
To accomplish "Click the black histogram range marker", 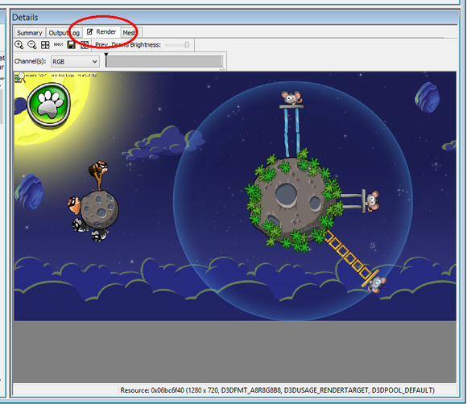I will pyautogui.click(x=106, y=55).
